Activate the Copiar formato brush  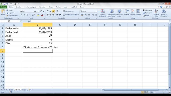pyautogui.click(x=12, y=16)
